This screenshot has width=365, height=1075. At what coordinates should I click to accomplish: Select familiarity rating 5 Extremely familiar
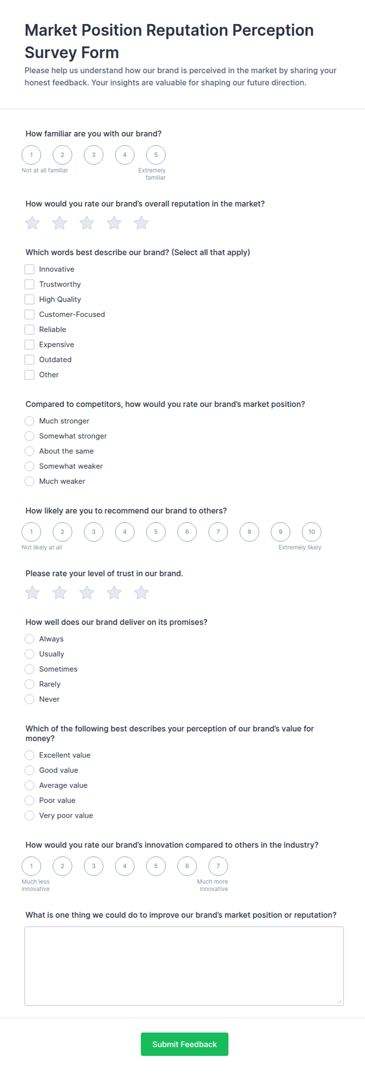(156, 155)
